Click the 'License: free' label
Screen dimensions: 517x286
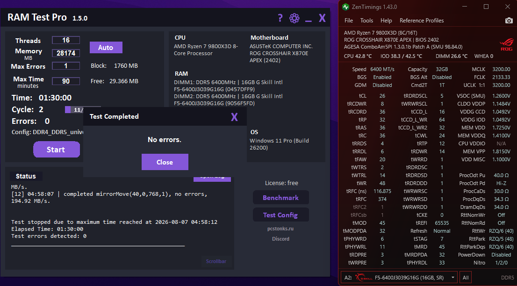[x=281, y=183]
